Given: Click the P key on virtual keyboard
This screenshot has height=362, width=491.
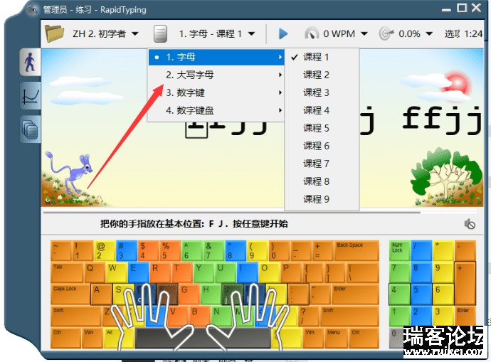Looking at the screenshot, I should click(291, 272).
